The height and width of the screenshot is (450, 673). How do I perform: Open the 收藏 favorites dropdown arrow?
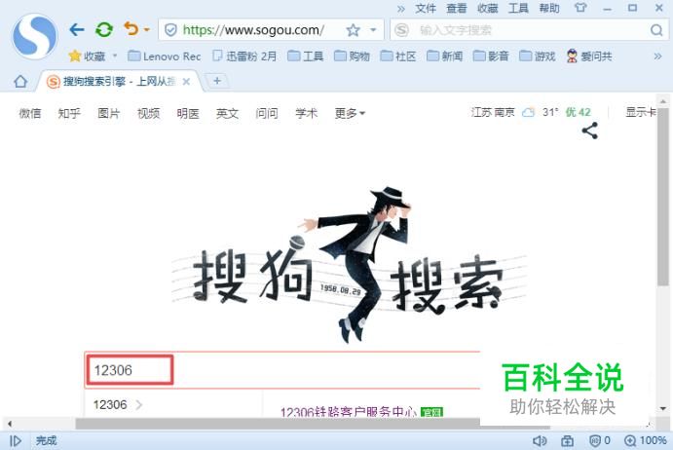(x=115, y=56)
